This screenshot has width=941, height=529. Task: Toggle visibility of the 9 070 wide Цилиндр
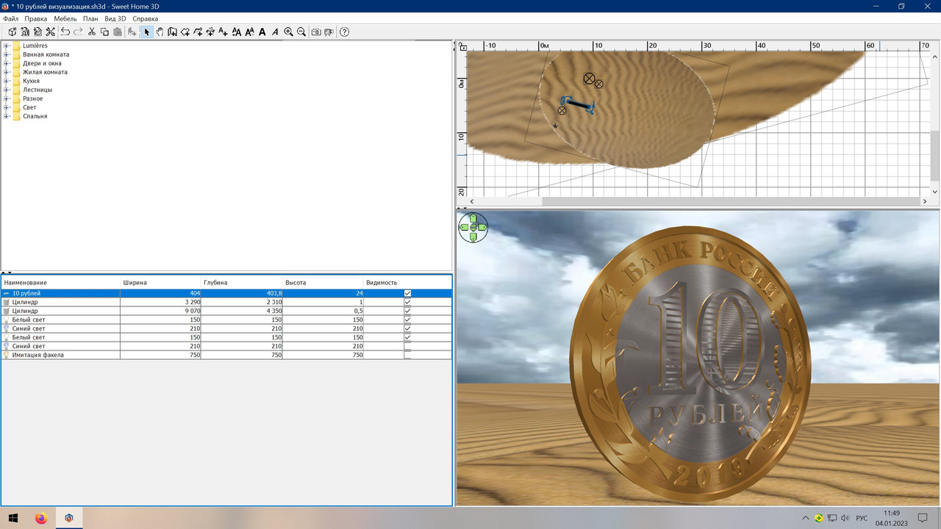[408, 311]
